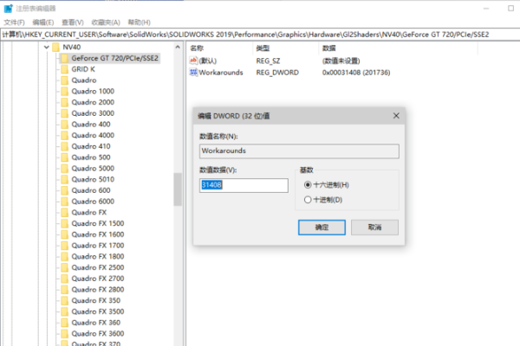Click the Quadro 1000 folder icon
The width and height of the screenshot is (520, 346).
pyautogui.click(x=65, y=91)
